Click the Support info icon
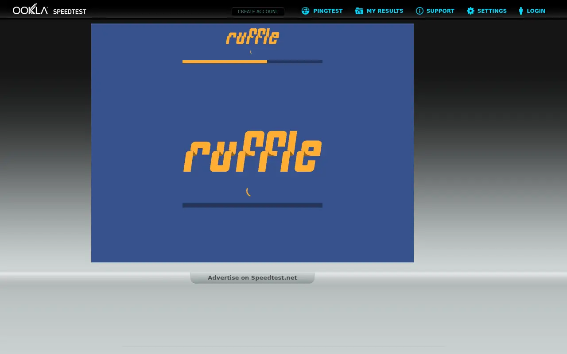This screenshot has height=354, width=567. [x=419, y=11]
